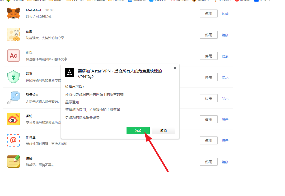
Task: Click permission 读取和更改您在所有网站上的所有数据
Action: (94, 94)
